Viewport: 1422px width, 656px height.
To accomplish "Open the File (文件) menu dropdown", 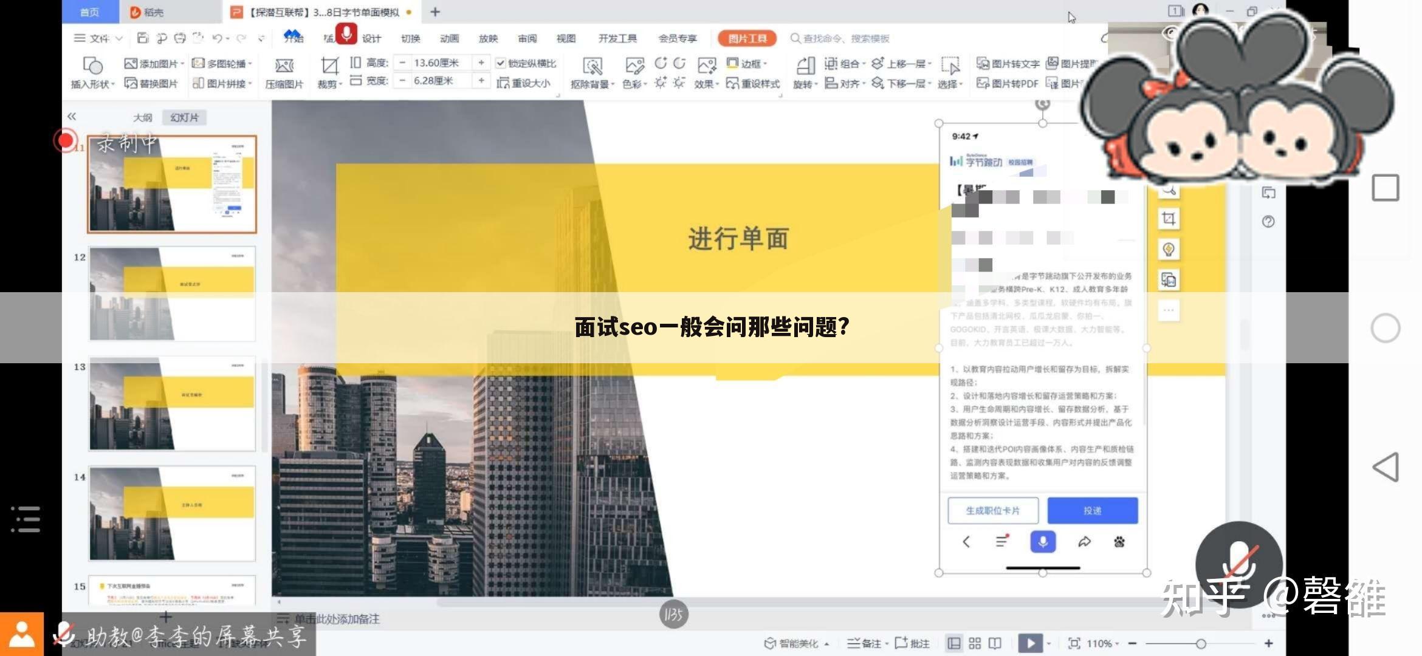I will click(x=98, y=38).
